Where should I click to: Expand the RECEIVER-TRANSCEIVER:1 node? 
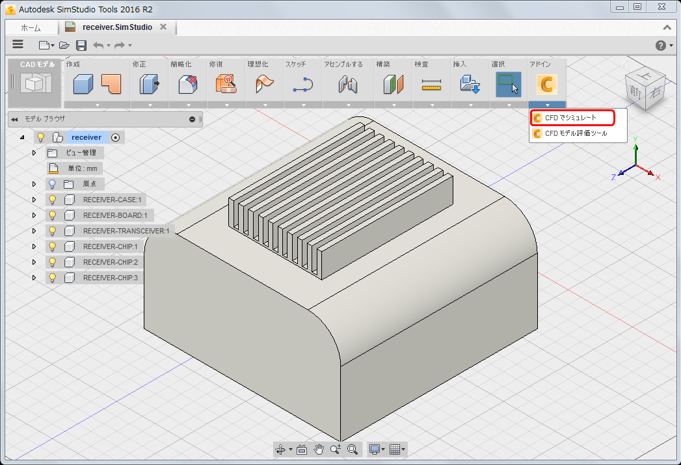(x=34, y=231)
